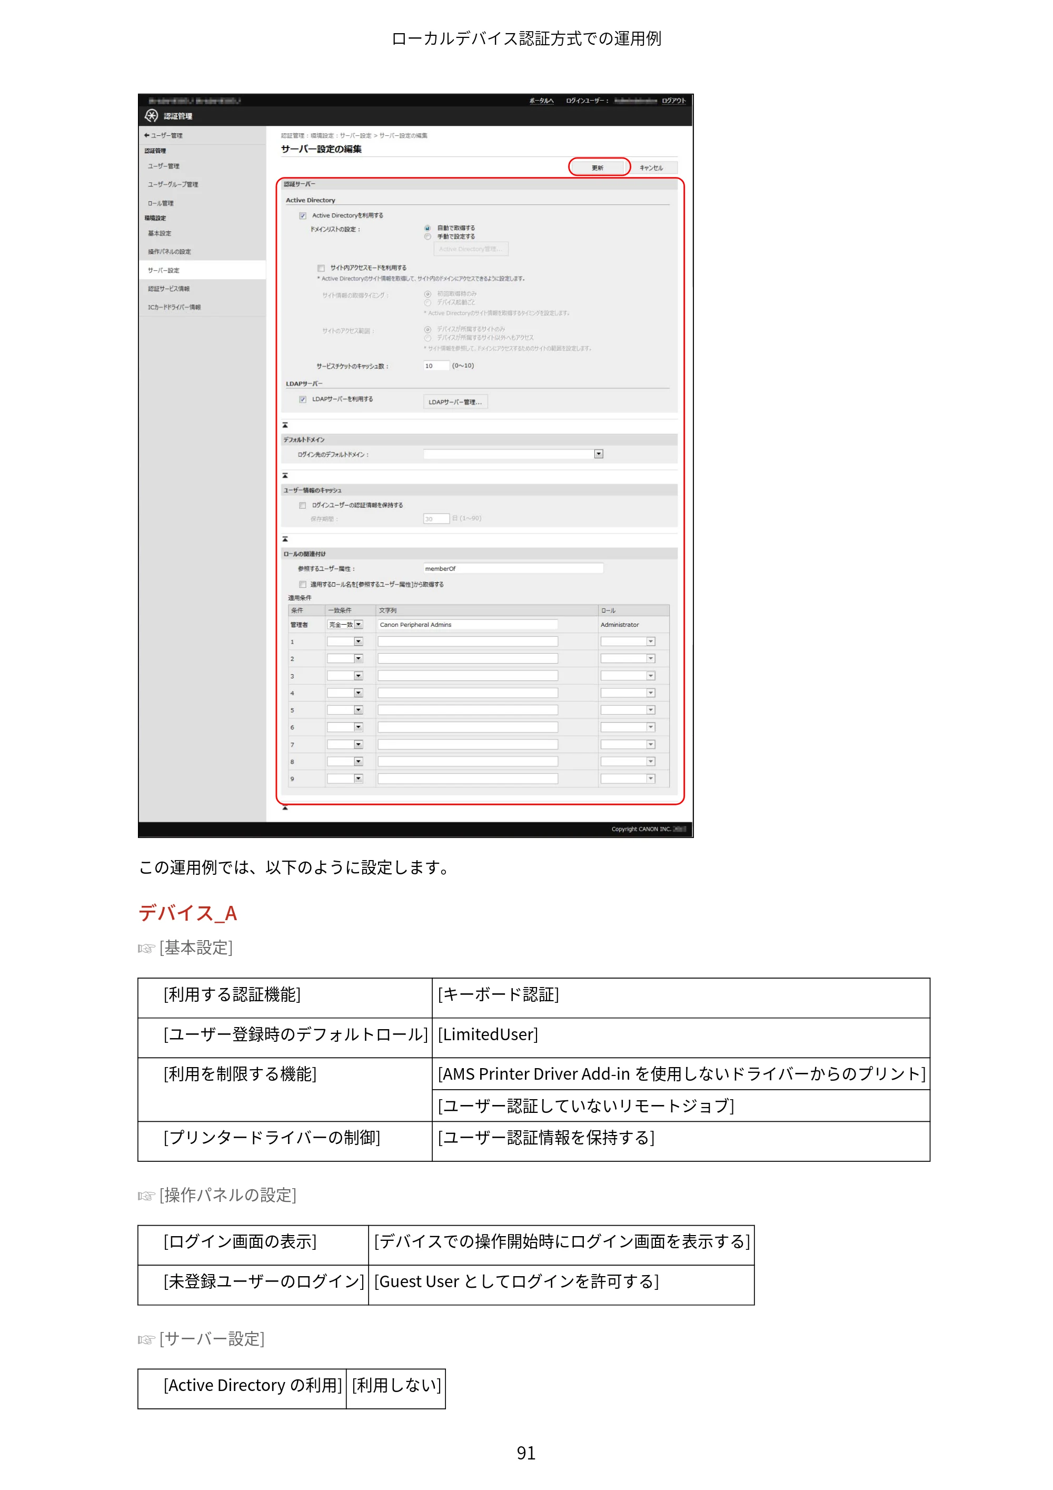Enable サイト内アクセスモードを利用する checkbox
The width and height of the screenshot is (1053, 1490).
click(321, 268)
